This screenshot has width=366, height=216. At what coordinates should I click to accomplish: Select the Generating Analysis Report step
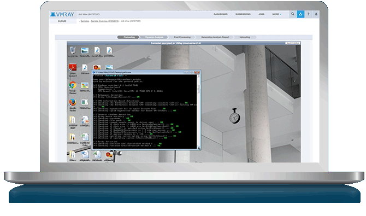(x=215, y=37)
